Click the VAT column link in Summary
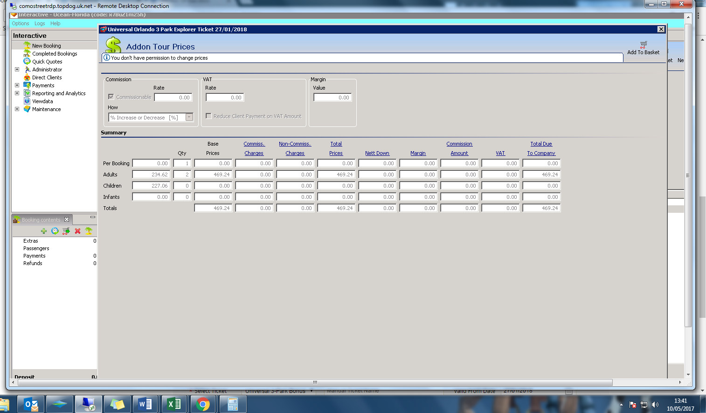706x413 pixels. click(500, 153)
